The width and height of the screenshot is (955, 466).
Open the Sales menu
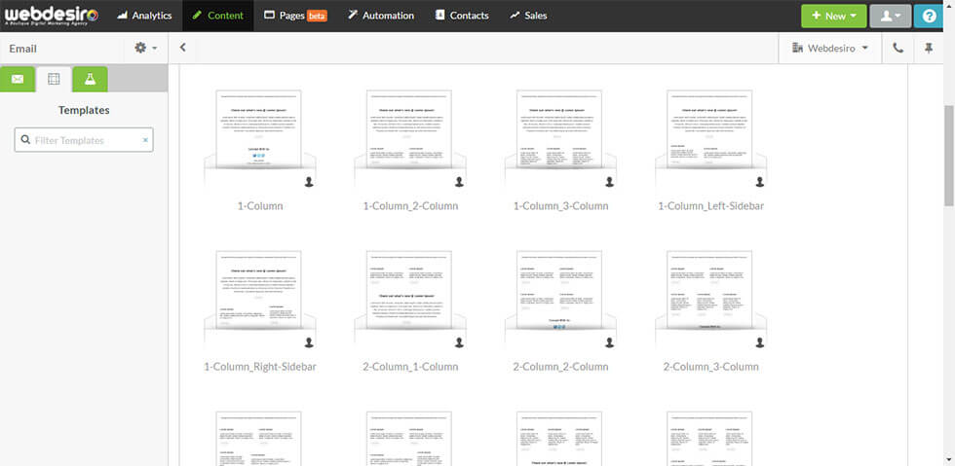(x=528, y=16)
